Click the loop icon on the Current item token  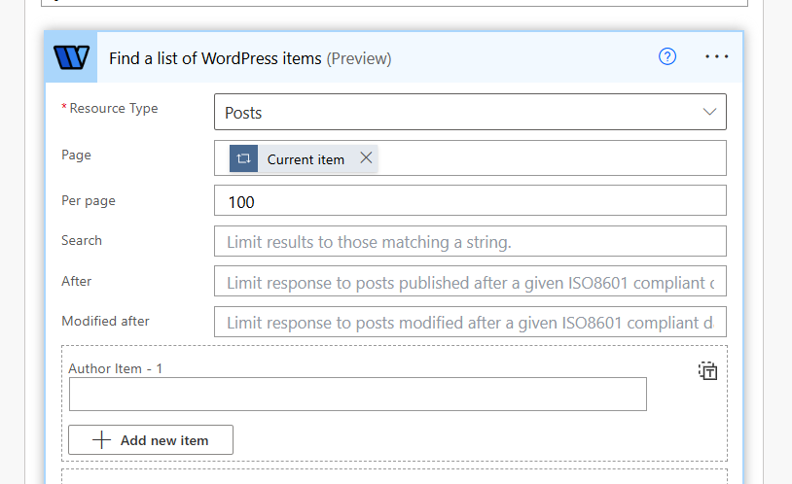point(243,158)
